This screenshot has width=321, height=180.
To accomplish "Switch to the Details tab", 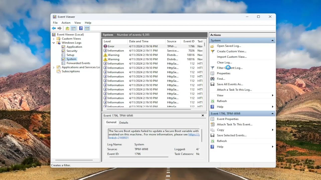I will coord(124,122).
